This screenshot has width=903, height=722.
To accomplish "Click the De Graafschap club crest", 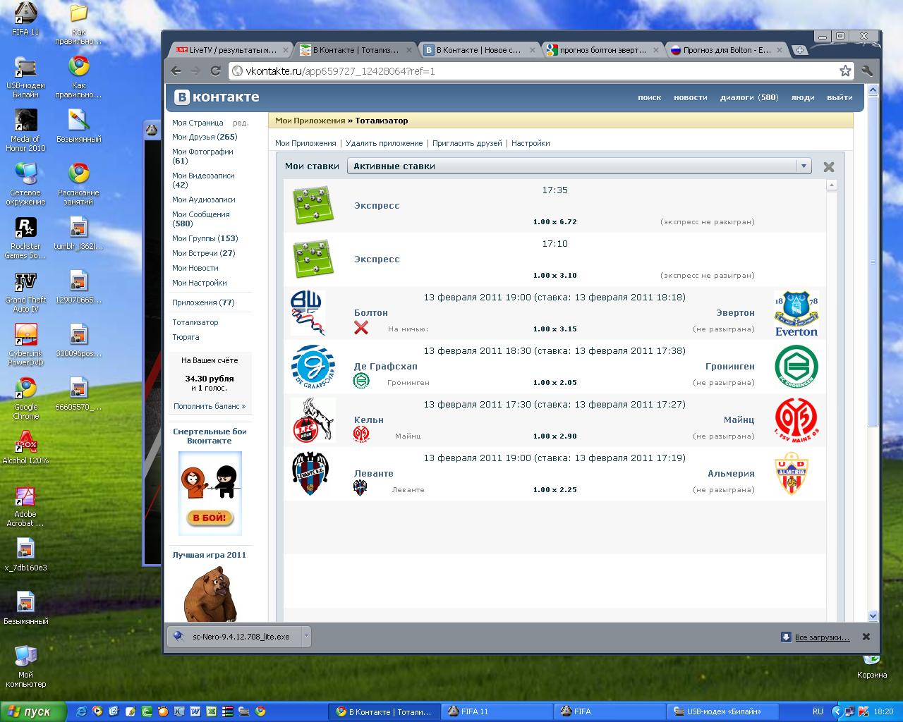I will pyautogui.click(x=313, y=367).
